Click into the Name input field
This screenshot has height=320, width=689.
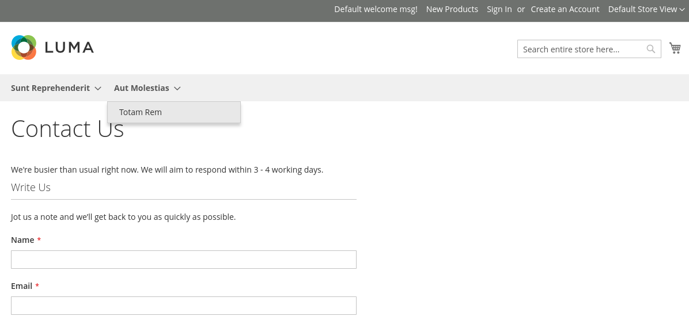click(184, 260)
